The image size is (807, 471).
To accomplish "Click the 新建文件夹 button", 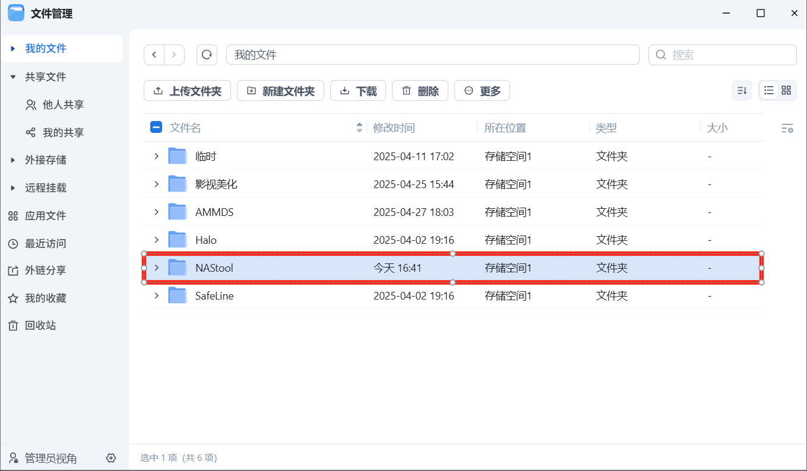I will 280,91.
